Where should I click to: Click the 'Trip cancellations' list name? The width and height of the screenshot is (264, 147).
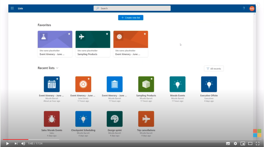click(146, 130)
